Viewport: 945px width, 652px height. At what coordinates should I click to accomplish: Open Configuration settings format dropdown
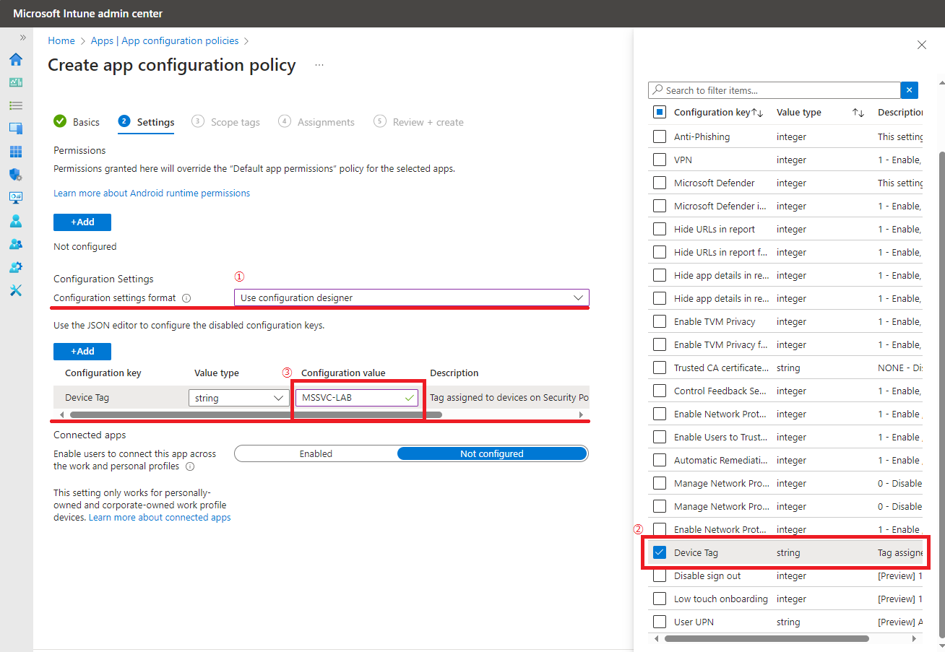(412, 297)
